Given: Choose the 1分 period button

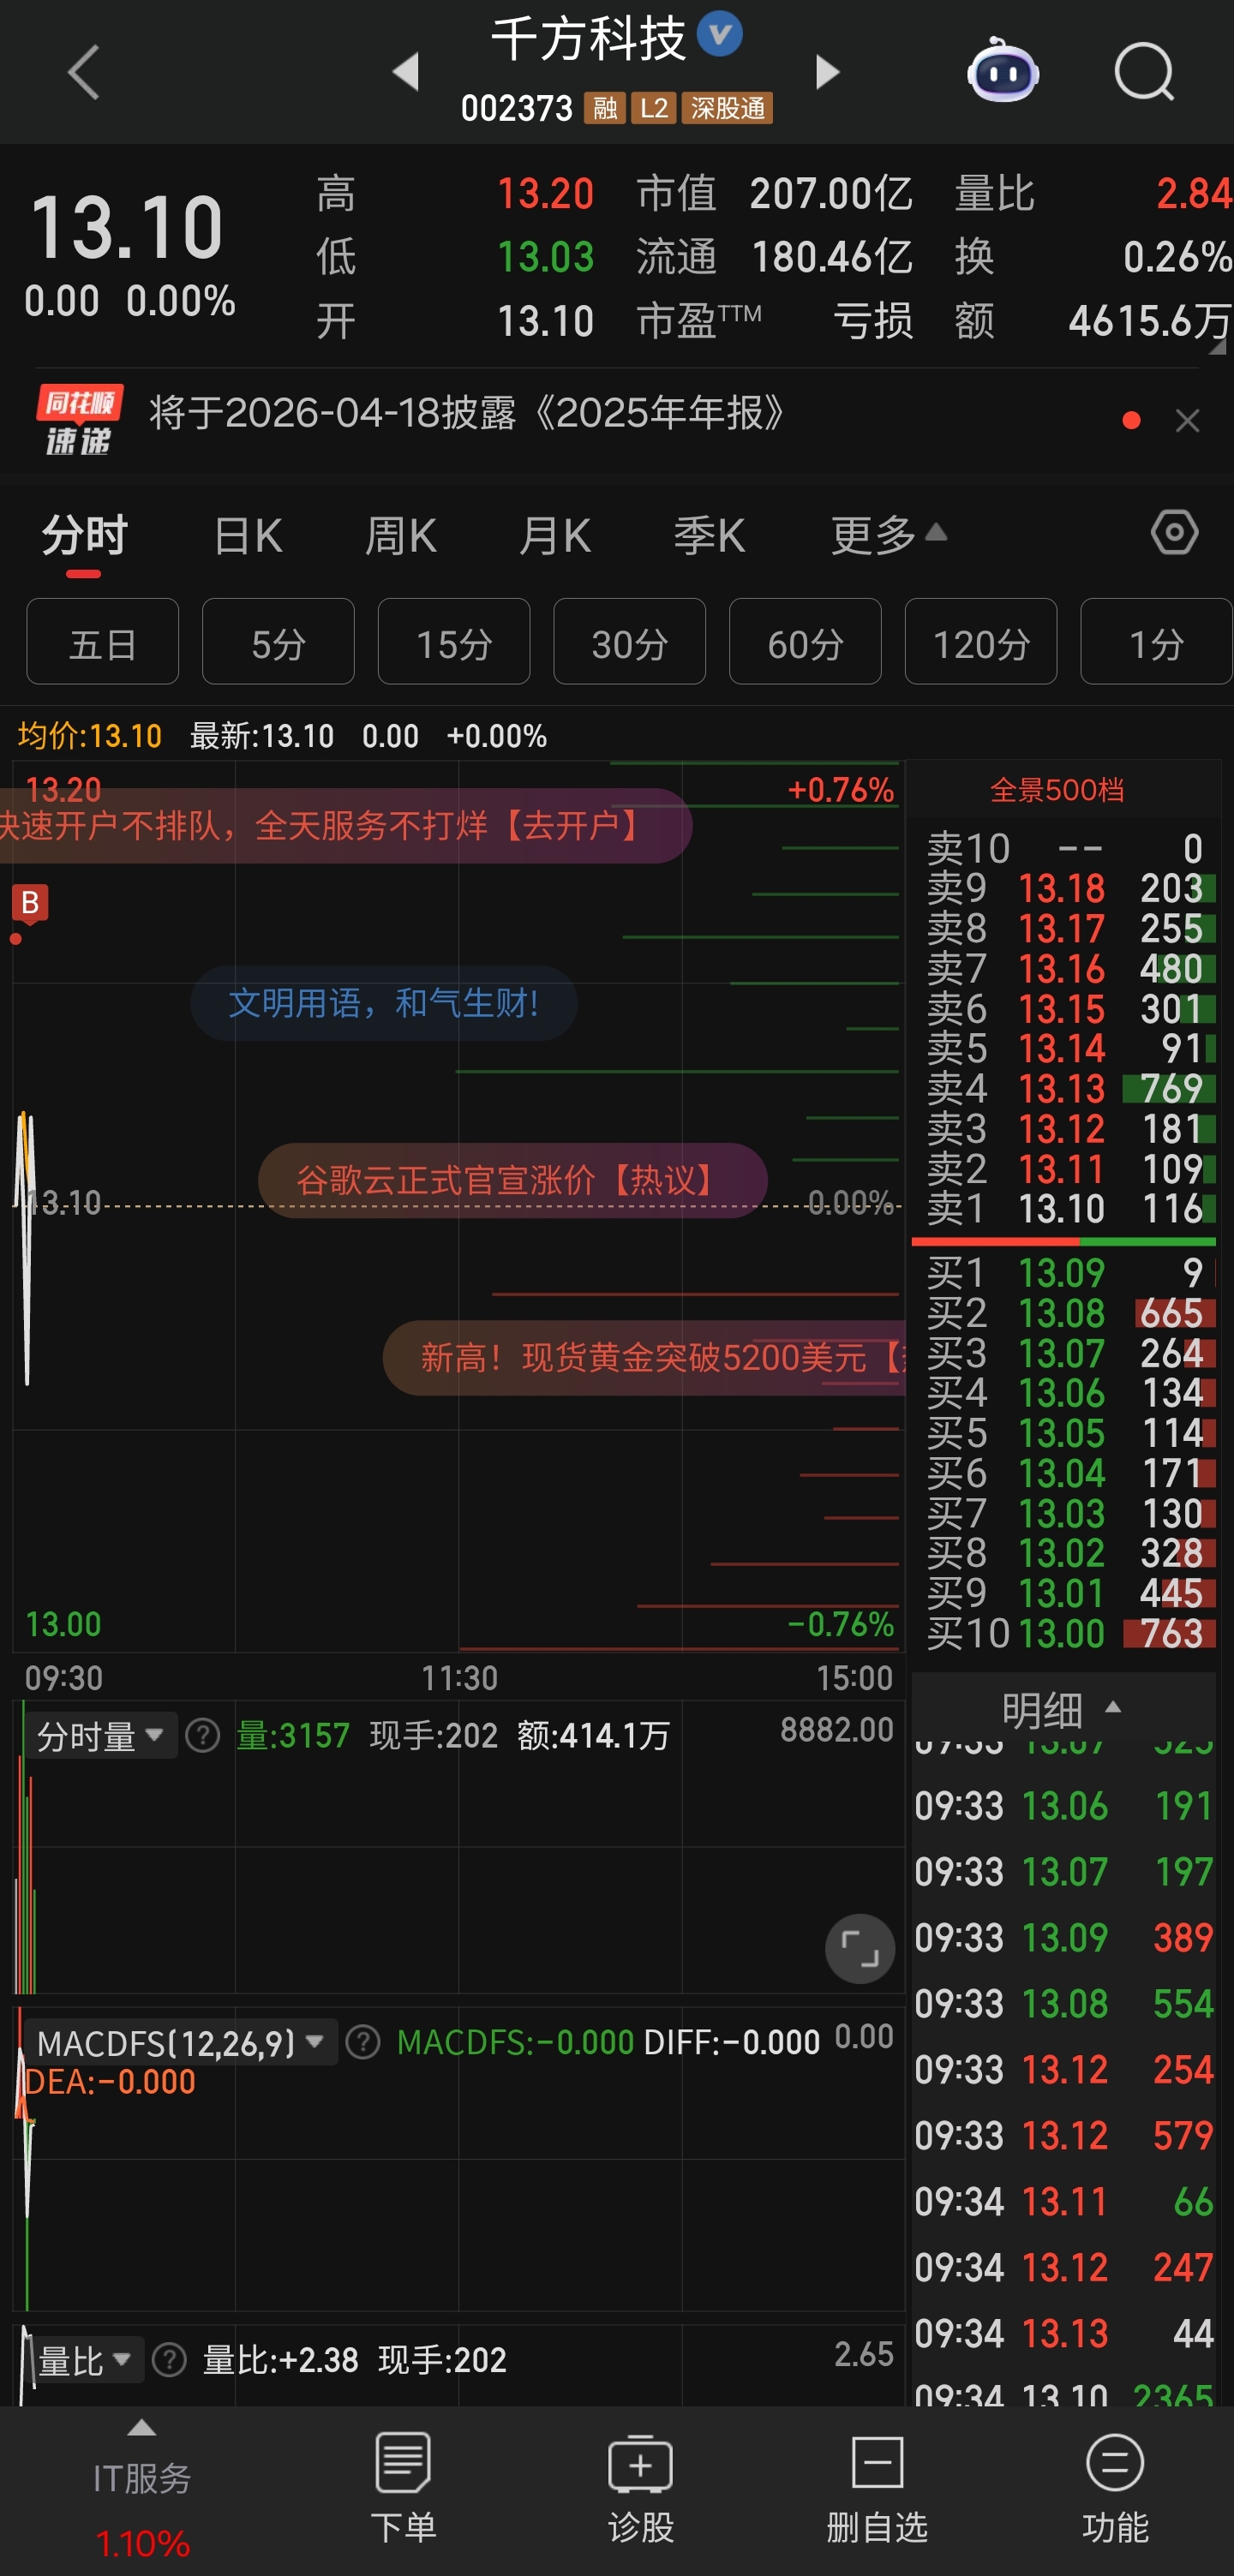Looking at the screenshot, I should click(x=1156, y=642).
